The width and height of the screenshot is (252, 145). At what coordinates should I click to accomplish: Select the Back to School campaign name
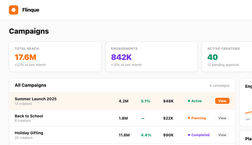click(x=29, y=116)
